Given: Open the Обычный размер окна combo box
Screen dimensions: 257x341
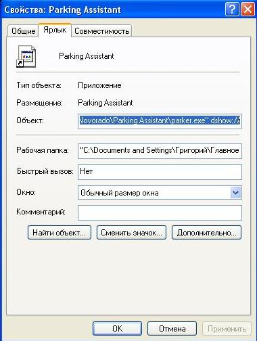Looking at the screenshot, I should (x=160, y=193).
